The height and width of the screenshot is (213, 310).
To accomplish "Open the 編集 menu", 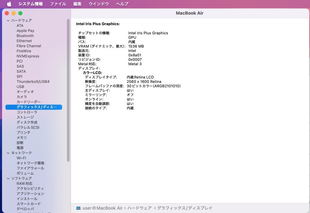I will click(77, 4).
